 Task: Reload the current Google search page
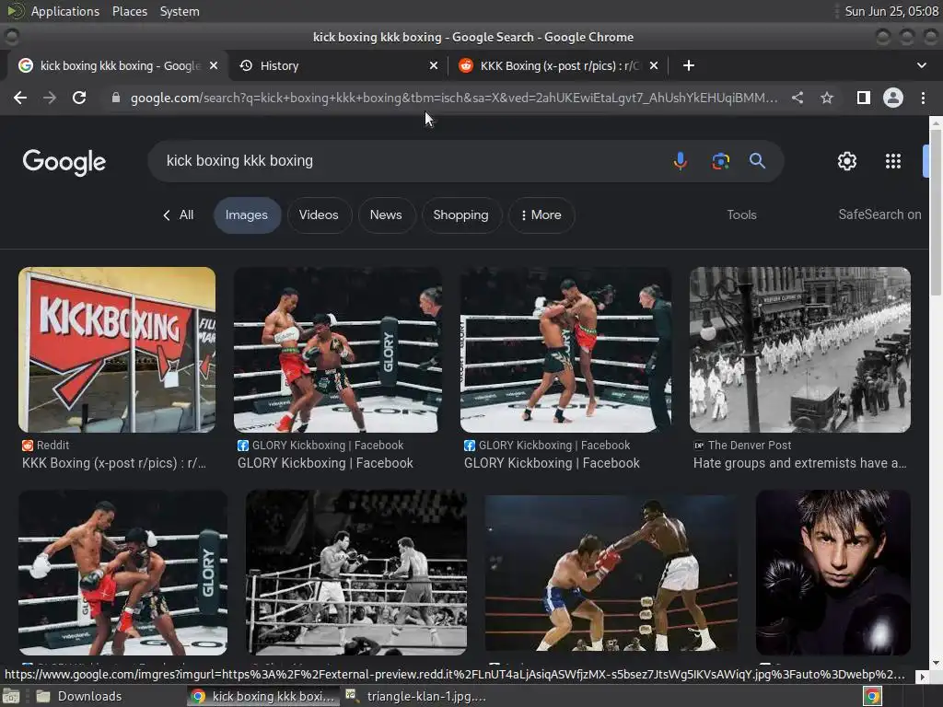(x=79, y=98)
